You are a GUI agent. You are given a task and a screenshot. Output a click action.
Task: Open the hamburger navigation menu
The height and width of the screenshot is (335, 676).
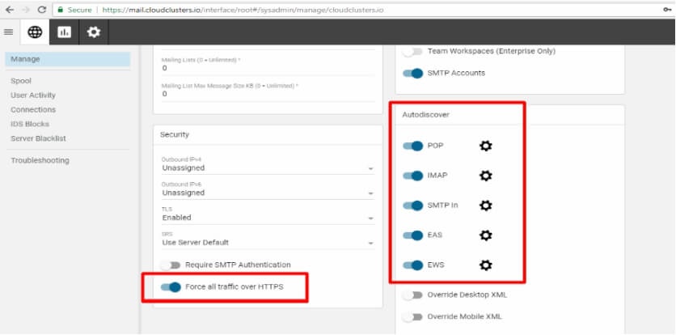tap(9, 32)
